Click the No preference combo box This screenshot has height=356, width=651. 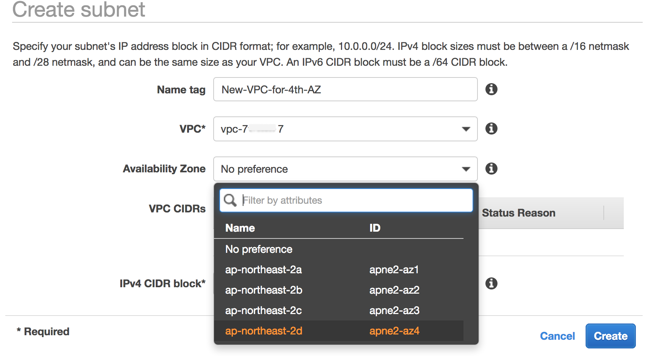click(x=345, y=169)
